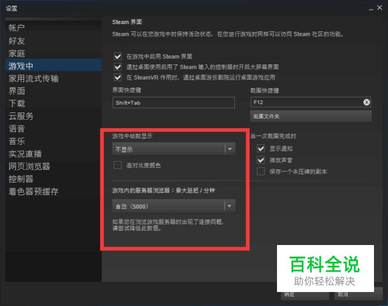The width and height of the screenshot is (388, 306).
Task: Toggle 播放声音 checkbox
Action: coord(261,160)
